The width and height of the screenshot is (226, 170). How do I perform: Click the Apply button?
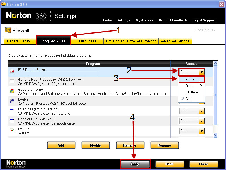[x=135, y=164]
